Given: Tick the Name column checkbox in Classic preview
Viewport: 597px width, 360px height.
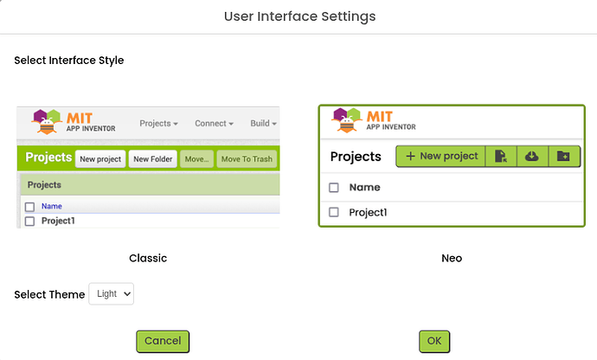Looking at the screenshot, I should tap(29, 207).
